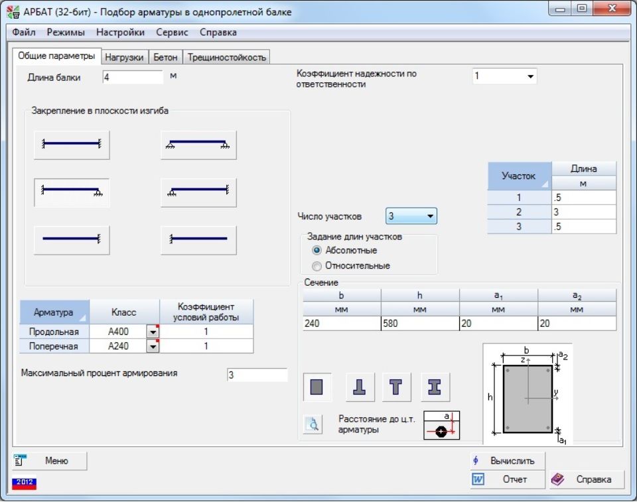Choose the T-shaped cross-section icon
This screenshot has width=637, height=502.
[x=397, y=387]
